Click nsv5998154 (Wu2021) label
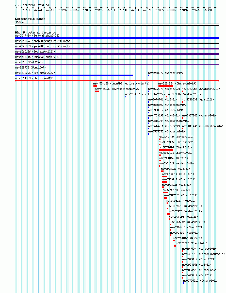This screenshot has width=226, height=293. [x=185, y=233]
